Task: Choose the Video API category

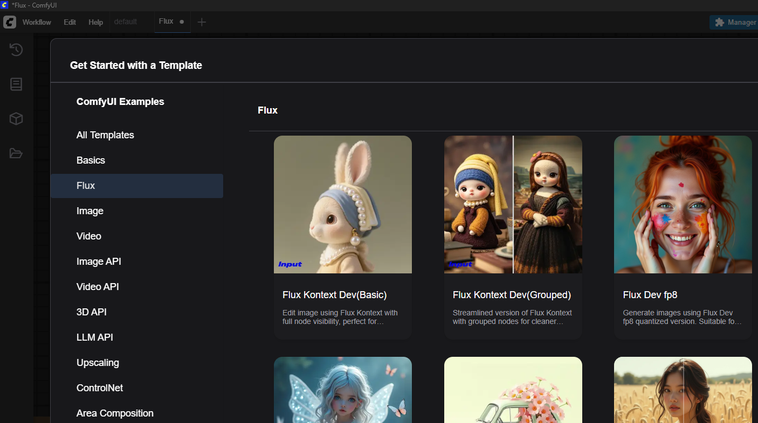Action: [x=98, y=287]
